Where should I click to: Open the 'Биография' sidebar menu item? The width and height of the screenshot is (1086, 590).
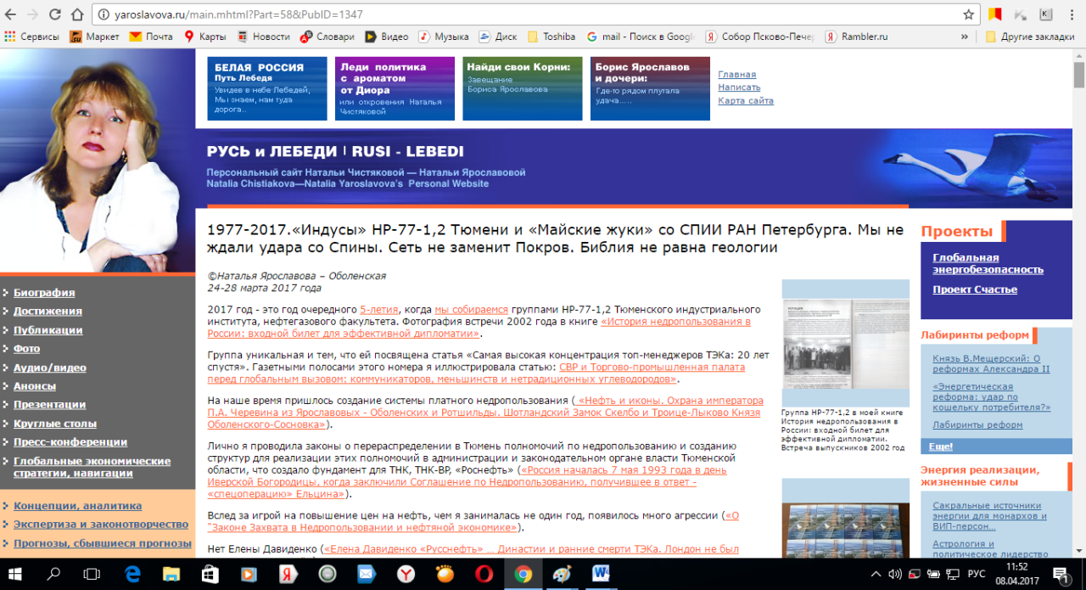point(44,293)
